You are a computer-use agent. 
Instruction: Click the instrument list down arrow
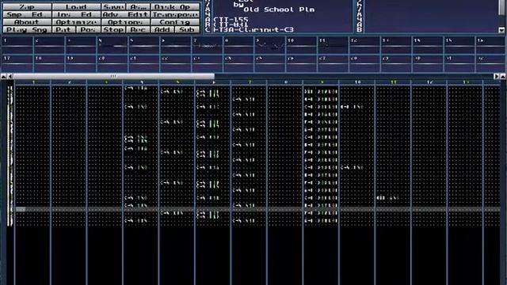(x=501, y=30)
